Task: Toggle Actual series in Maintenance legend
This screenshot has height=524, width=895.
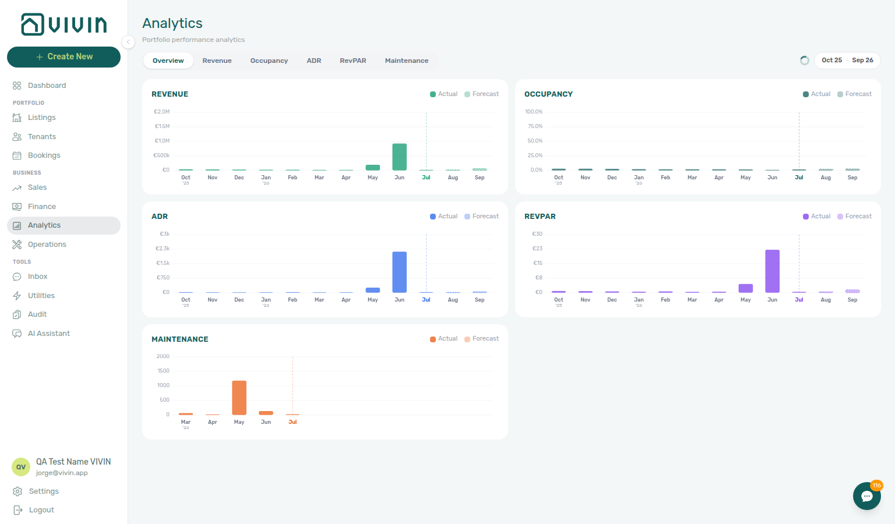Action: coord(444,339)
